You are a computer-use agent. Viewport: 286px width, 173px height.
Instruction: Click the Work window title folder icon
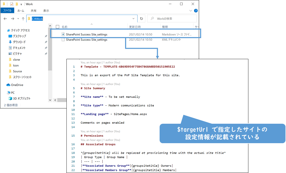pos(4,4)
